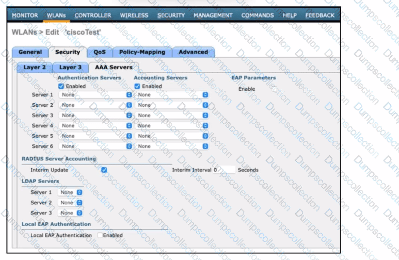The width and height of the screenshot is (399, 260).
Task: Select the Advanced tab
Action: [x=193, y=52]
